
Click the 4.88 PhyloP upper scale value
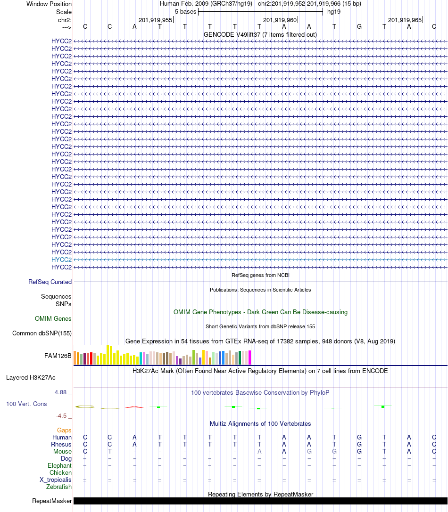point(60,392)
